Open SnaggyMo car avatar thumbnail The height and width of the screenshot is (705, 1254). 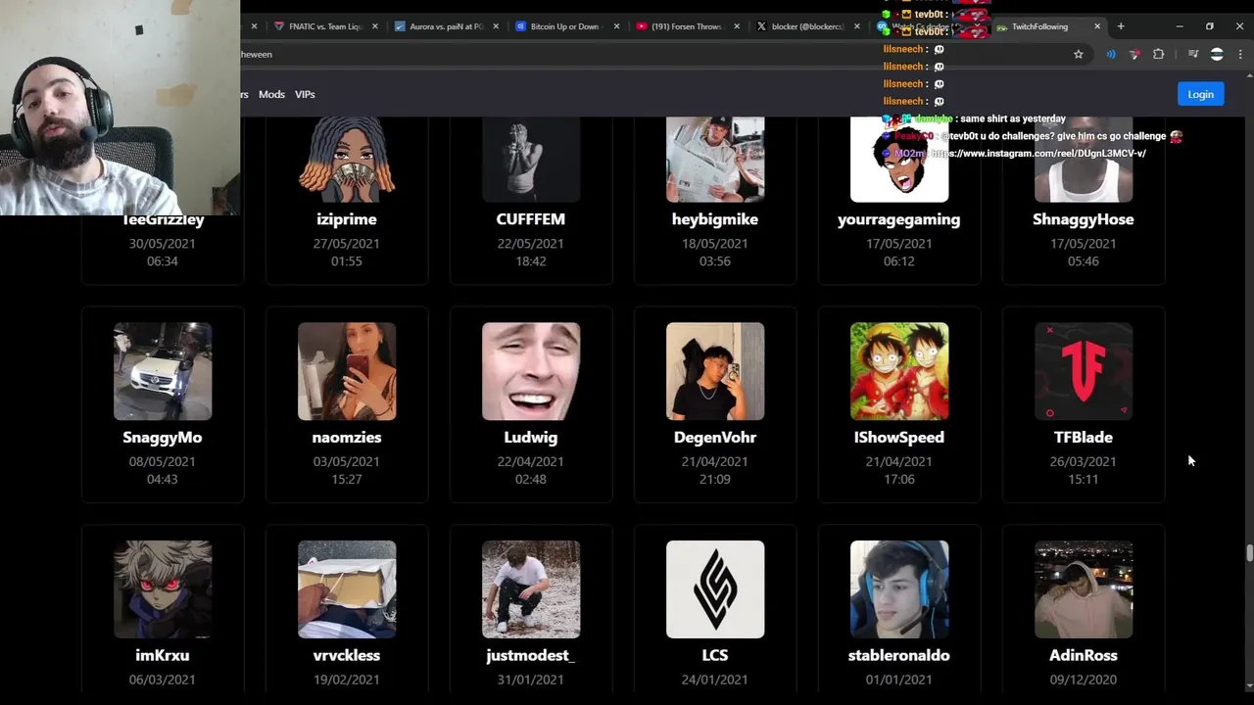point(163,371)
